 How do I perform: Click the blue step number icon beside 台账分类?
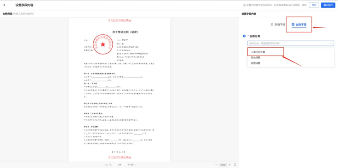(x=244, y=36)
